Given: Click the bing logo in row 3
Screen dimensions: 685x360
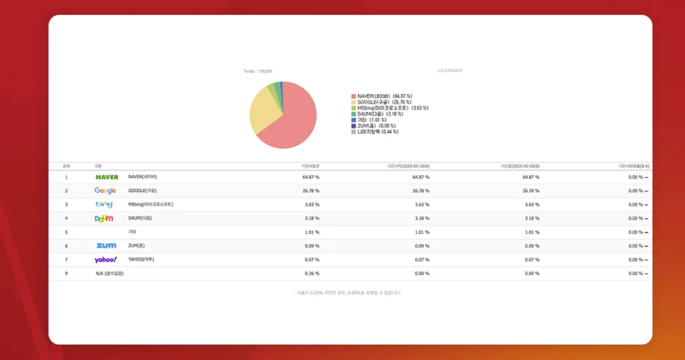Looking at the screenshot, I should click(104, 205).
